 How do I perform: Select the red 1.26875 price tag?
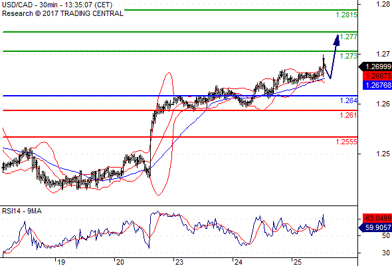377,76
